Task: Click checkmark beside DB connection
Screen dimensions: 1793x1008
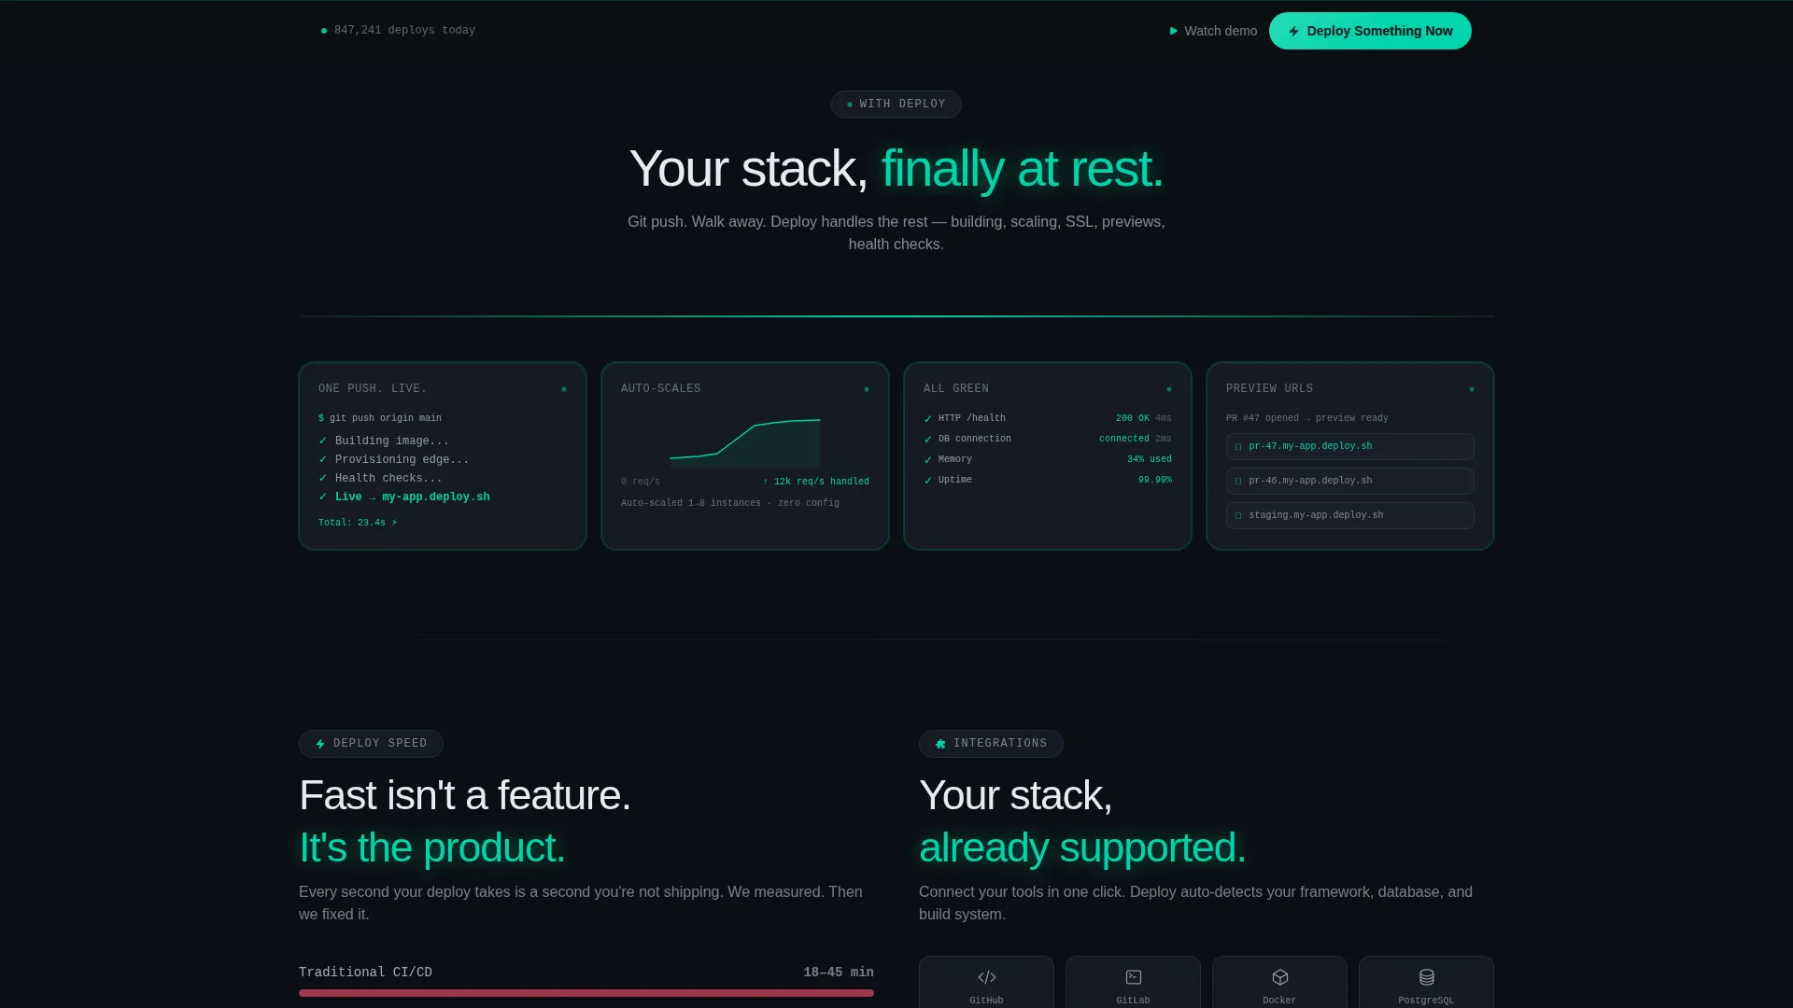Action: coord(928,440)
